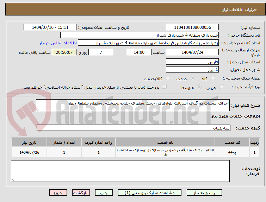Select the کالا radio button
The width and height of the screenshot is (266, 202).
(x=213, y=78)
